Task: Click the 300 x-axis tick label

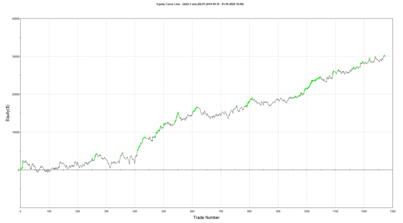Action: (x=106, y=211)
